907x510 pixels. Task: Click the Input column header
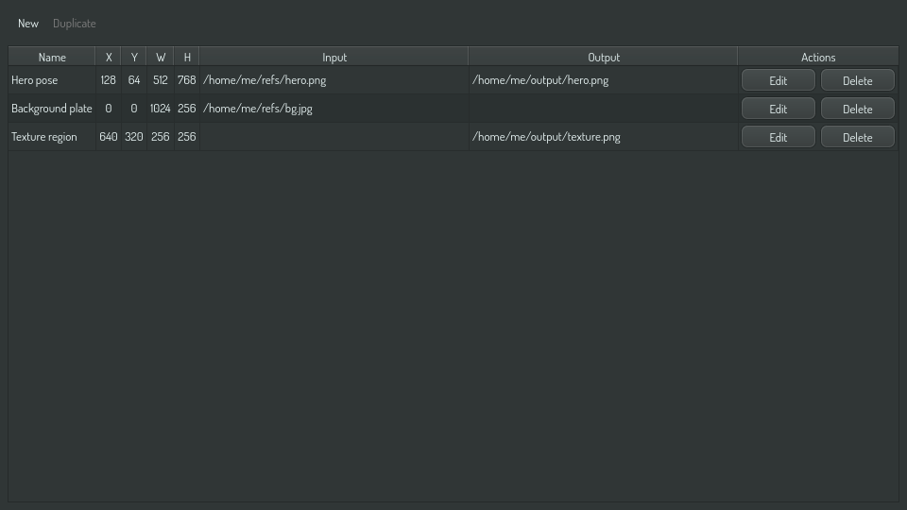click(x=334, y=57)
